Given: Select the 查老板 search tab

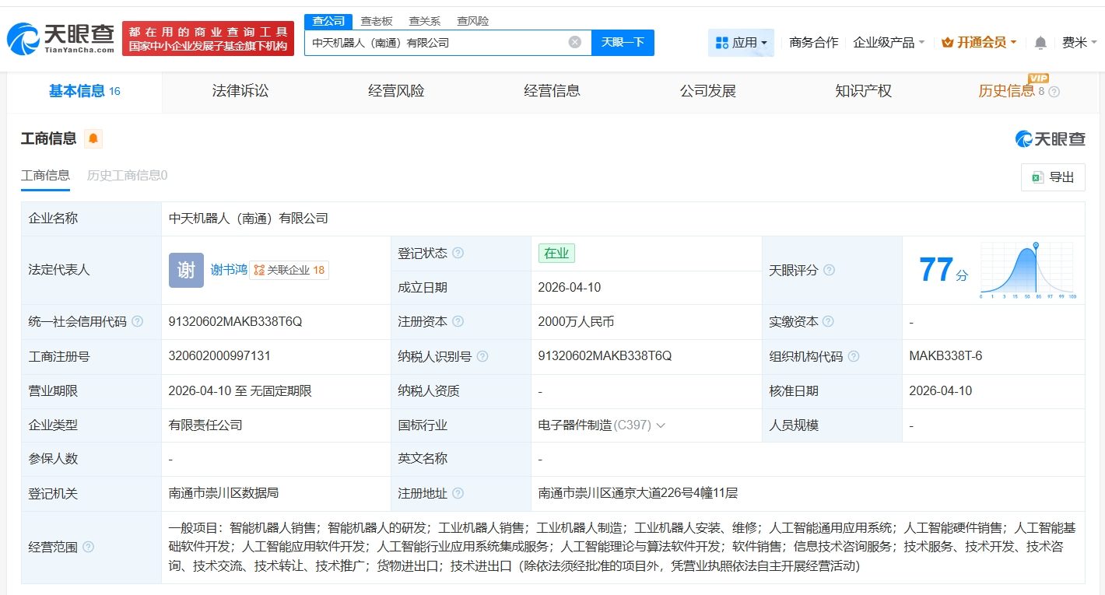Looking at the screenshot, I should 376,21.
